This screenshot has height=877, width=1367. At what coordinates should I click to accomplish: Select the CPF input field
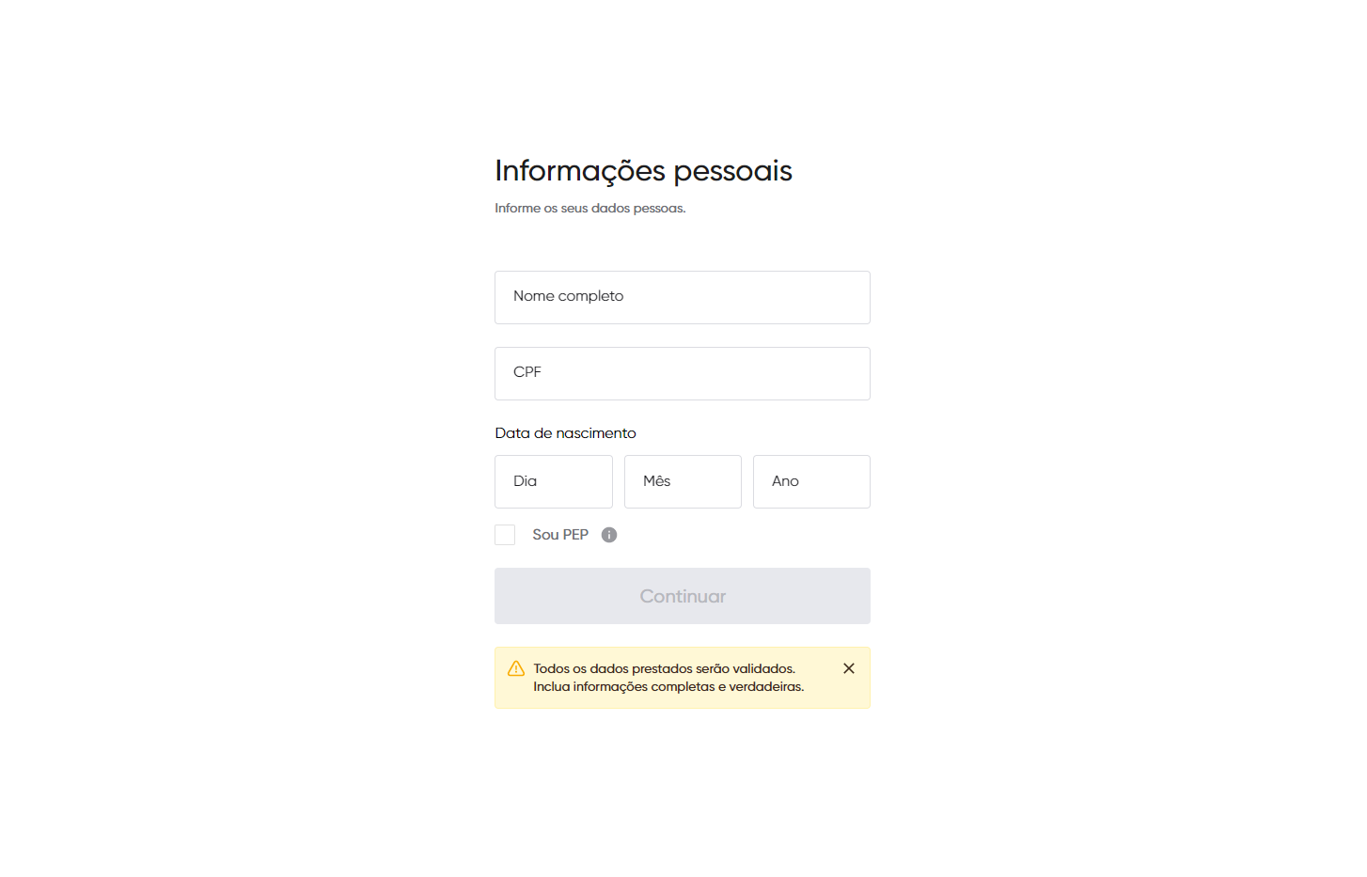point(683,374)
